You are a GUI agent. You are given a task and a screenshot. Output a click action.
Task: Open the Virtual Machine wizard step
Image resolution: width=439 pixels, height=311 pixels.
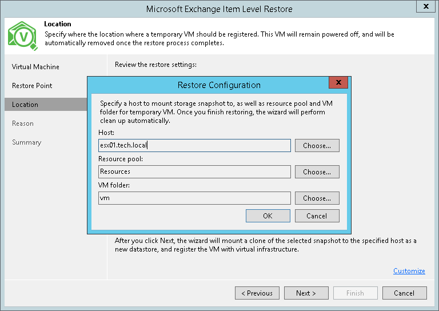[x=35, y=67]
